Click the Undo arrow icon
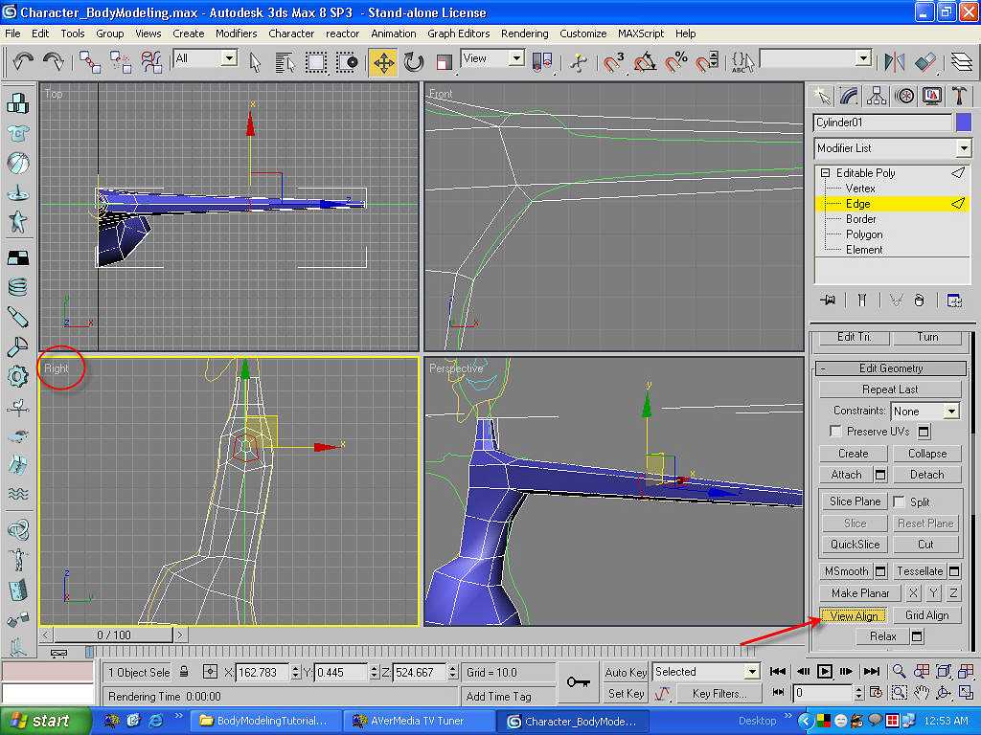Viewport: 981px width, 735px height. click(23, 61)
